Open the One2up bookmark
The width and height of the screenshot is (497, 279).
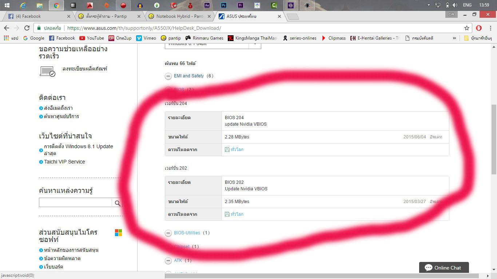point(120,38)
